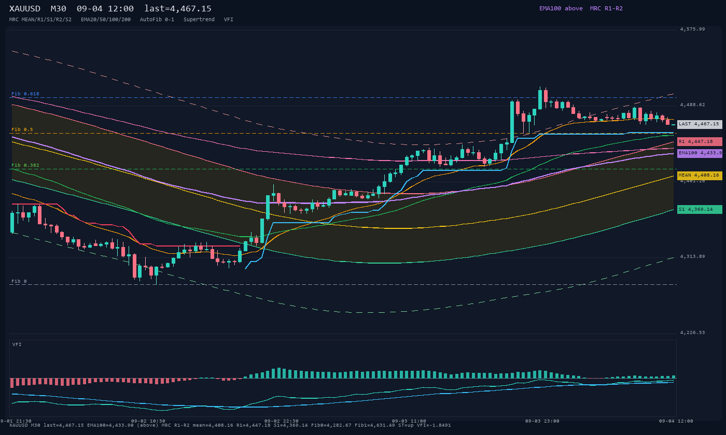Select the Supertrend legend entry

click(x=199, y=19)
